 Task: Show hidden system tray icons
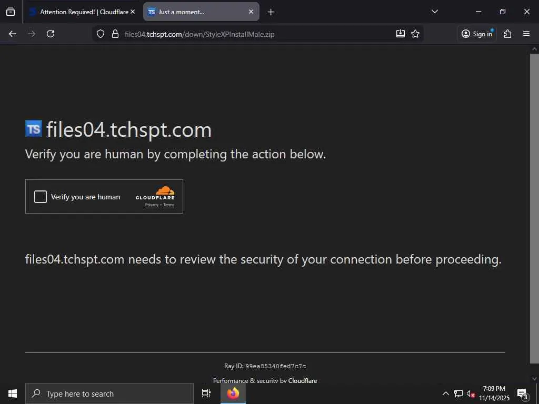(x=445, y=393)
